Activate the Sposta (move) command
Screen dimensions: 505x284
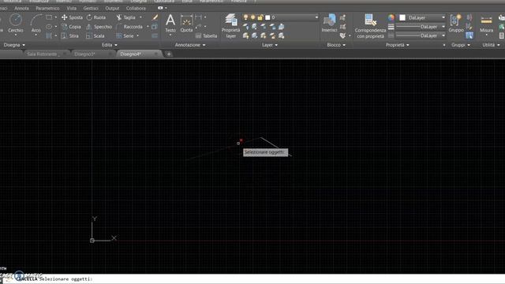(x=72, y=17)
